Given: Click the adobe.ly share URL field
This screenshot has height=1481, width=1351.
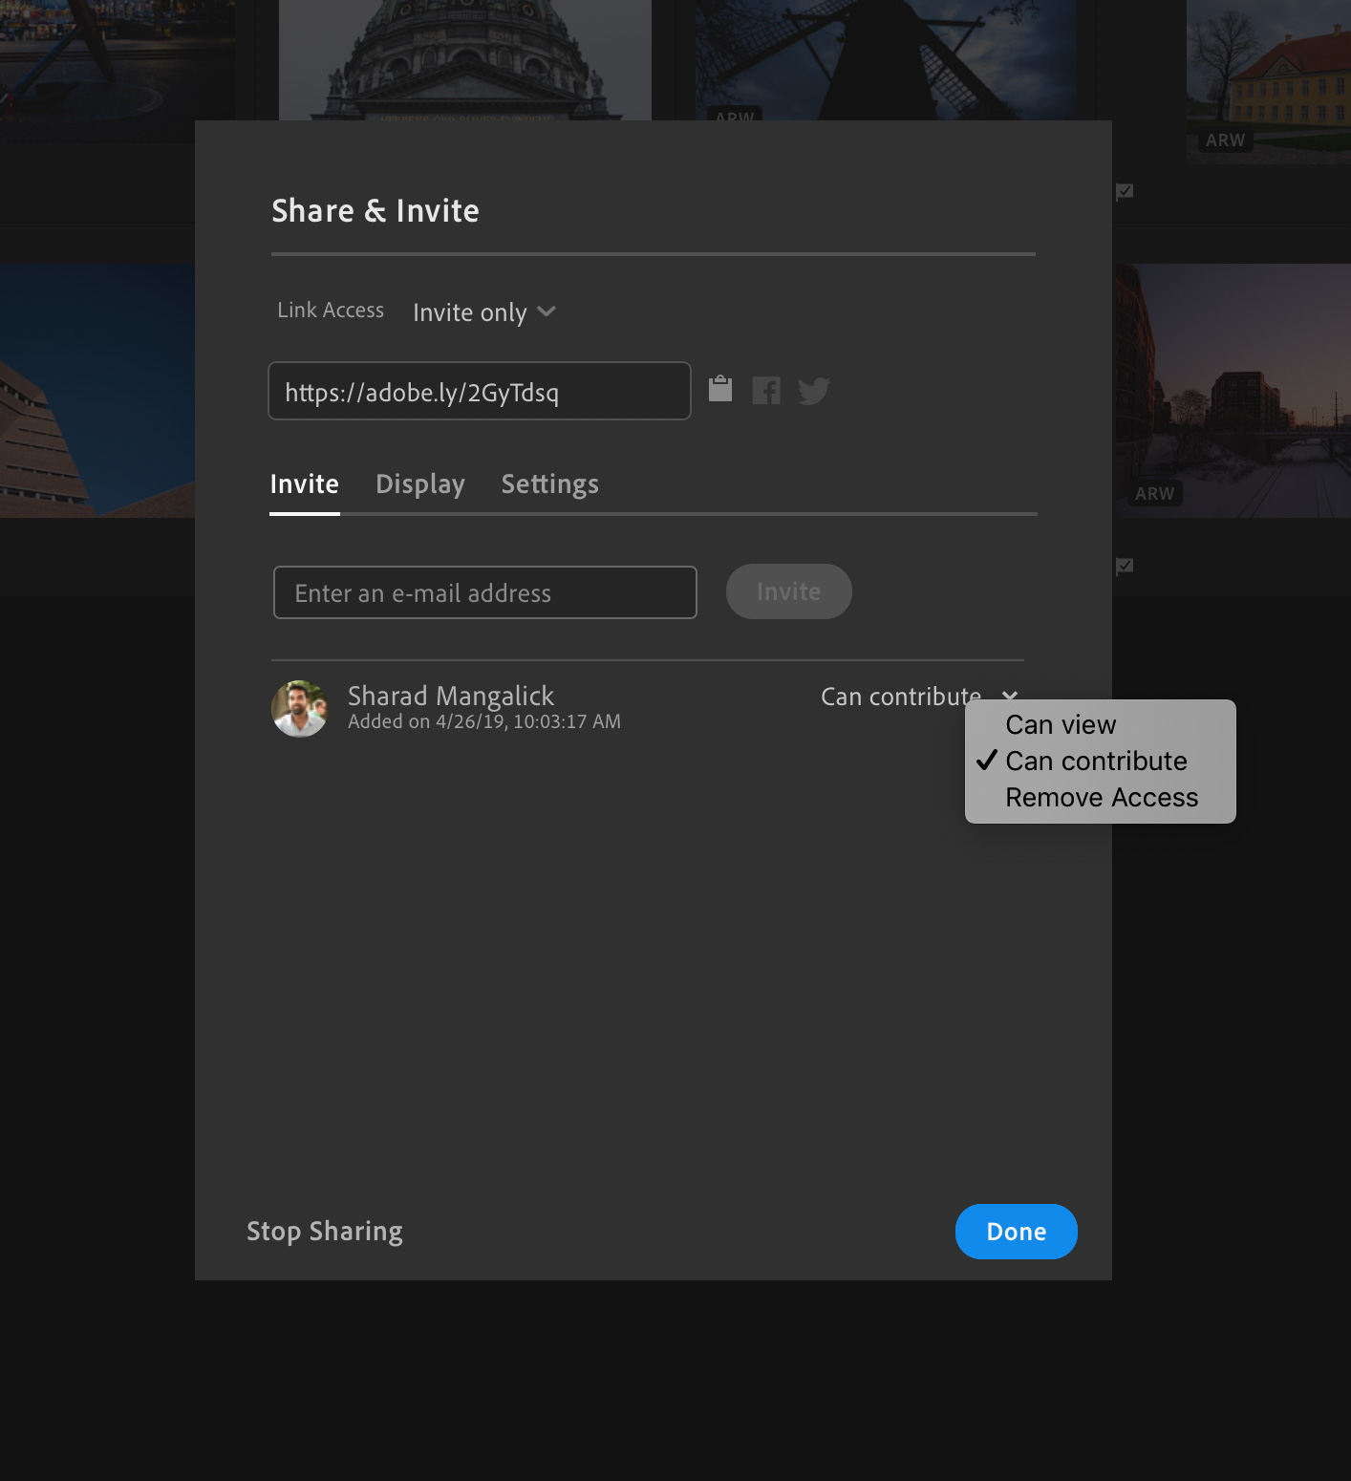Looking at the screenshot, I should [479, 392].
